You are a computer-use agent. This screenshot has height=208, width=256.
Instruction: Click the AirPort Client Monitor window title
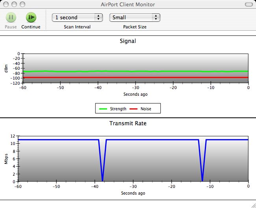tap(128, 4)
